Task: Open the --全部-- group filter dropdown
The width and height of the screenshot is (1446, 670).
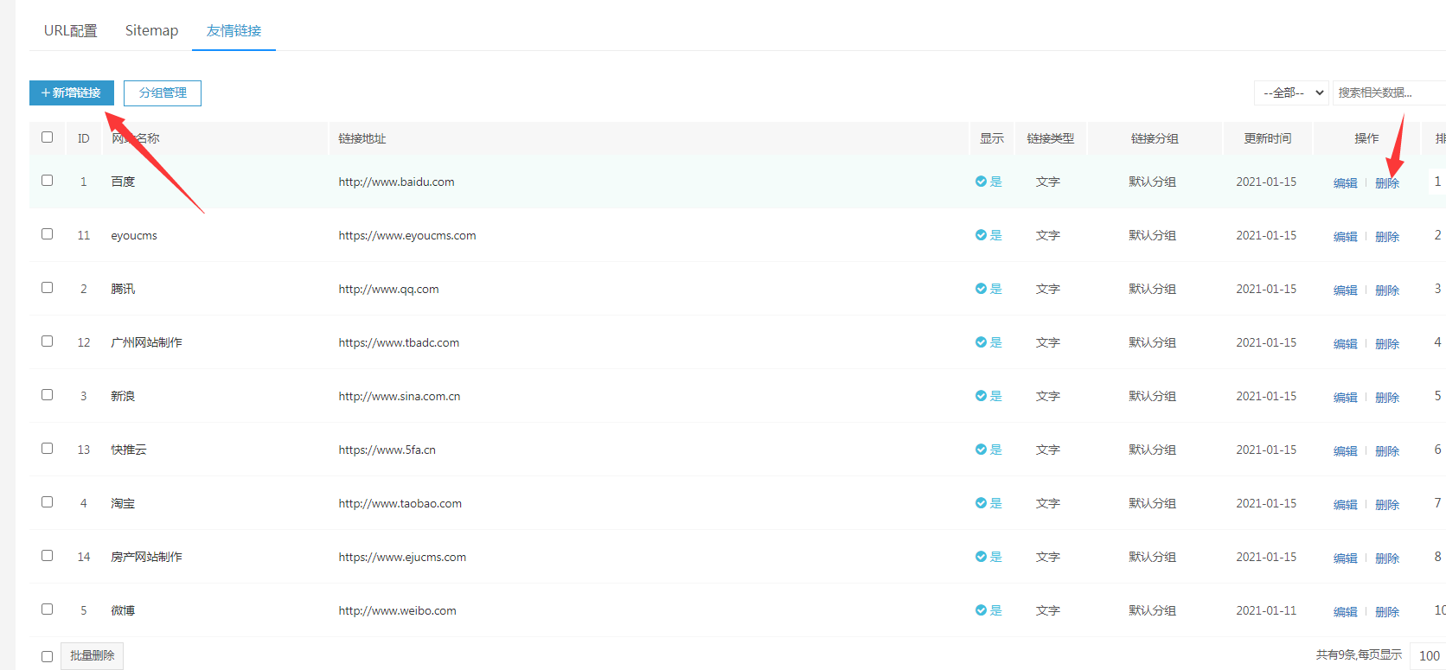Action: [1292, 93]
